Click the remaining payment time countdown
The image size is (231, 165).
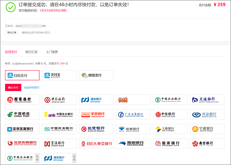pyautogui.click(x=53, y=11)
